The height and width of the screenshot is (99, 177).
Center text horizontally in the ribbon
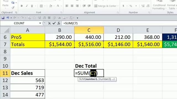pyautogui.click(x=72, y=6)
